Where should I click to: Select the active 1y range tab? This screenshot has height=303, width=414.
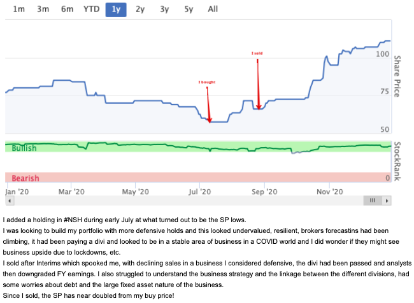(116, 10)
